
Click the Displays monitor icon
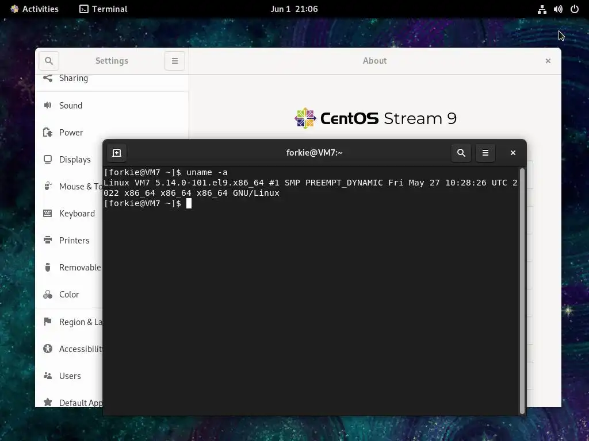click(48, 160)
